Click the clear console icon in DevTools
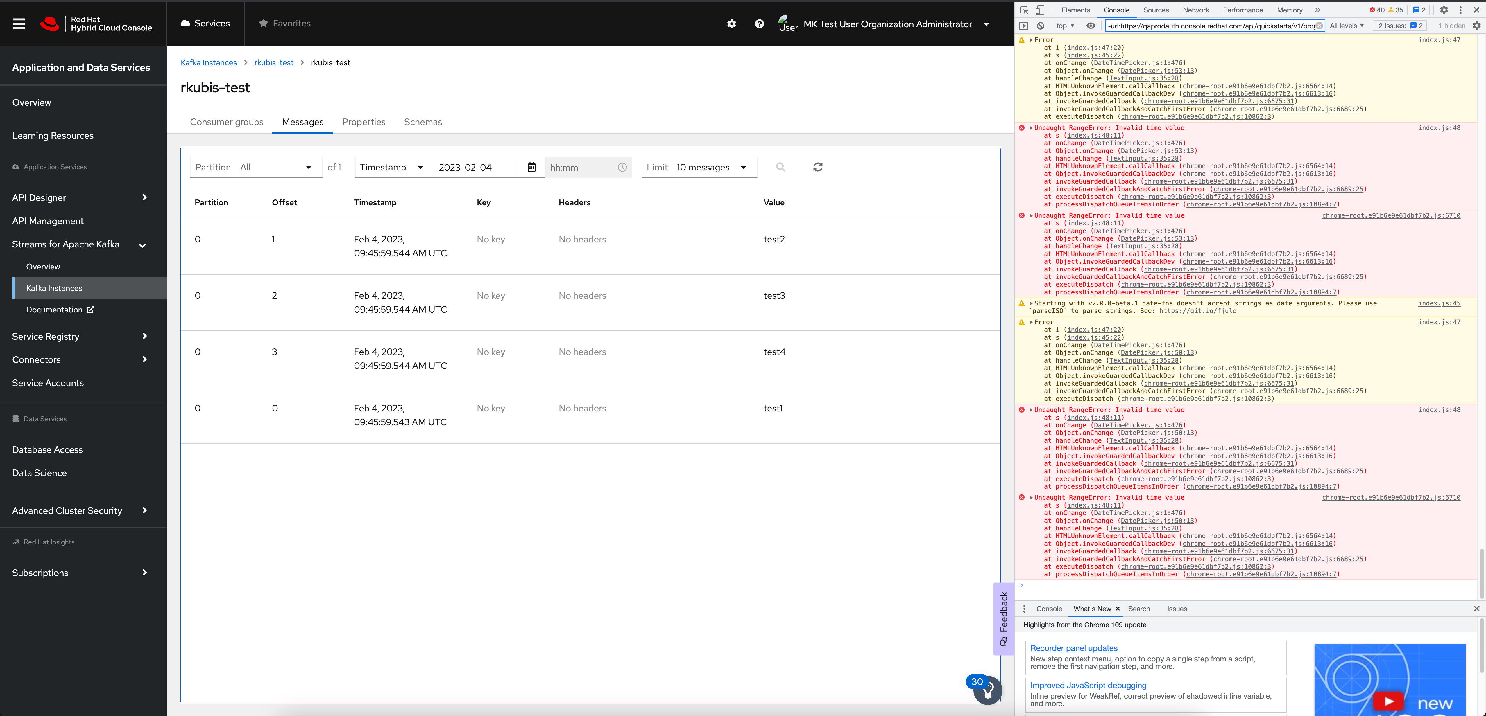The height and width of the screenshot is (716, 1486). tap(1040, 25)
